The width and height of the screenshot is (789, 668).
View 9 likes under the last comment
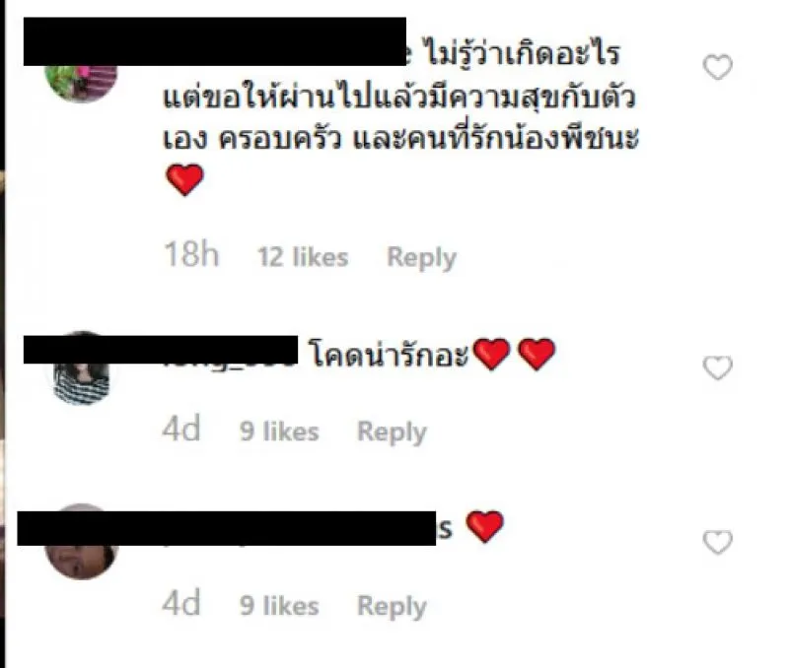coord(279,606)
